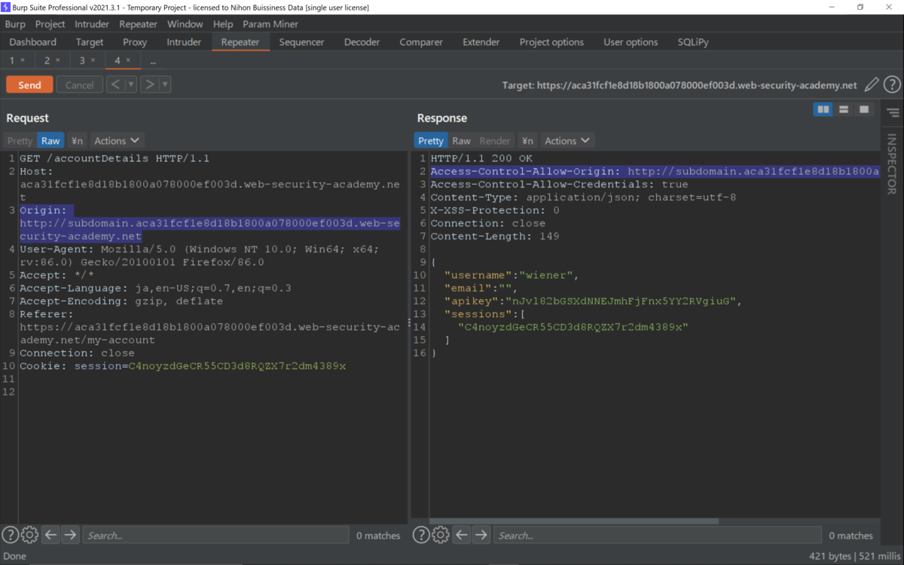Open the Project options tab

pos(551,42)
